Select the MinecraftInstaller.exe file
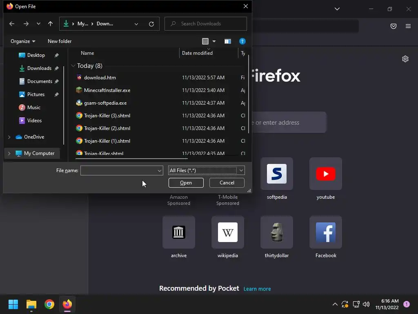418x314 pixels. click(107, 90)
